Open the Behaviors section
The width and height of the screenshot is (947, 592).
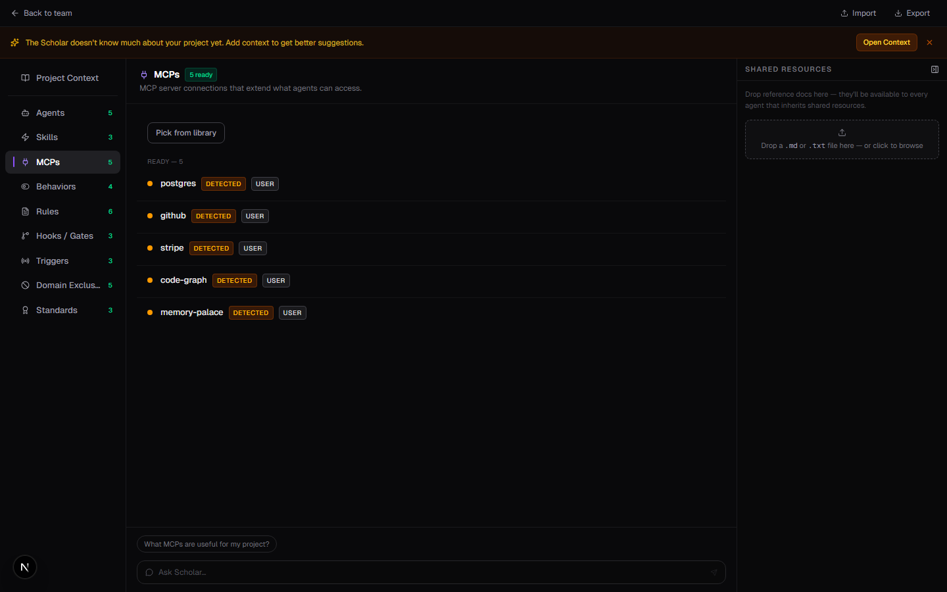pos(62,187)
